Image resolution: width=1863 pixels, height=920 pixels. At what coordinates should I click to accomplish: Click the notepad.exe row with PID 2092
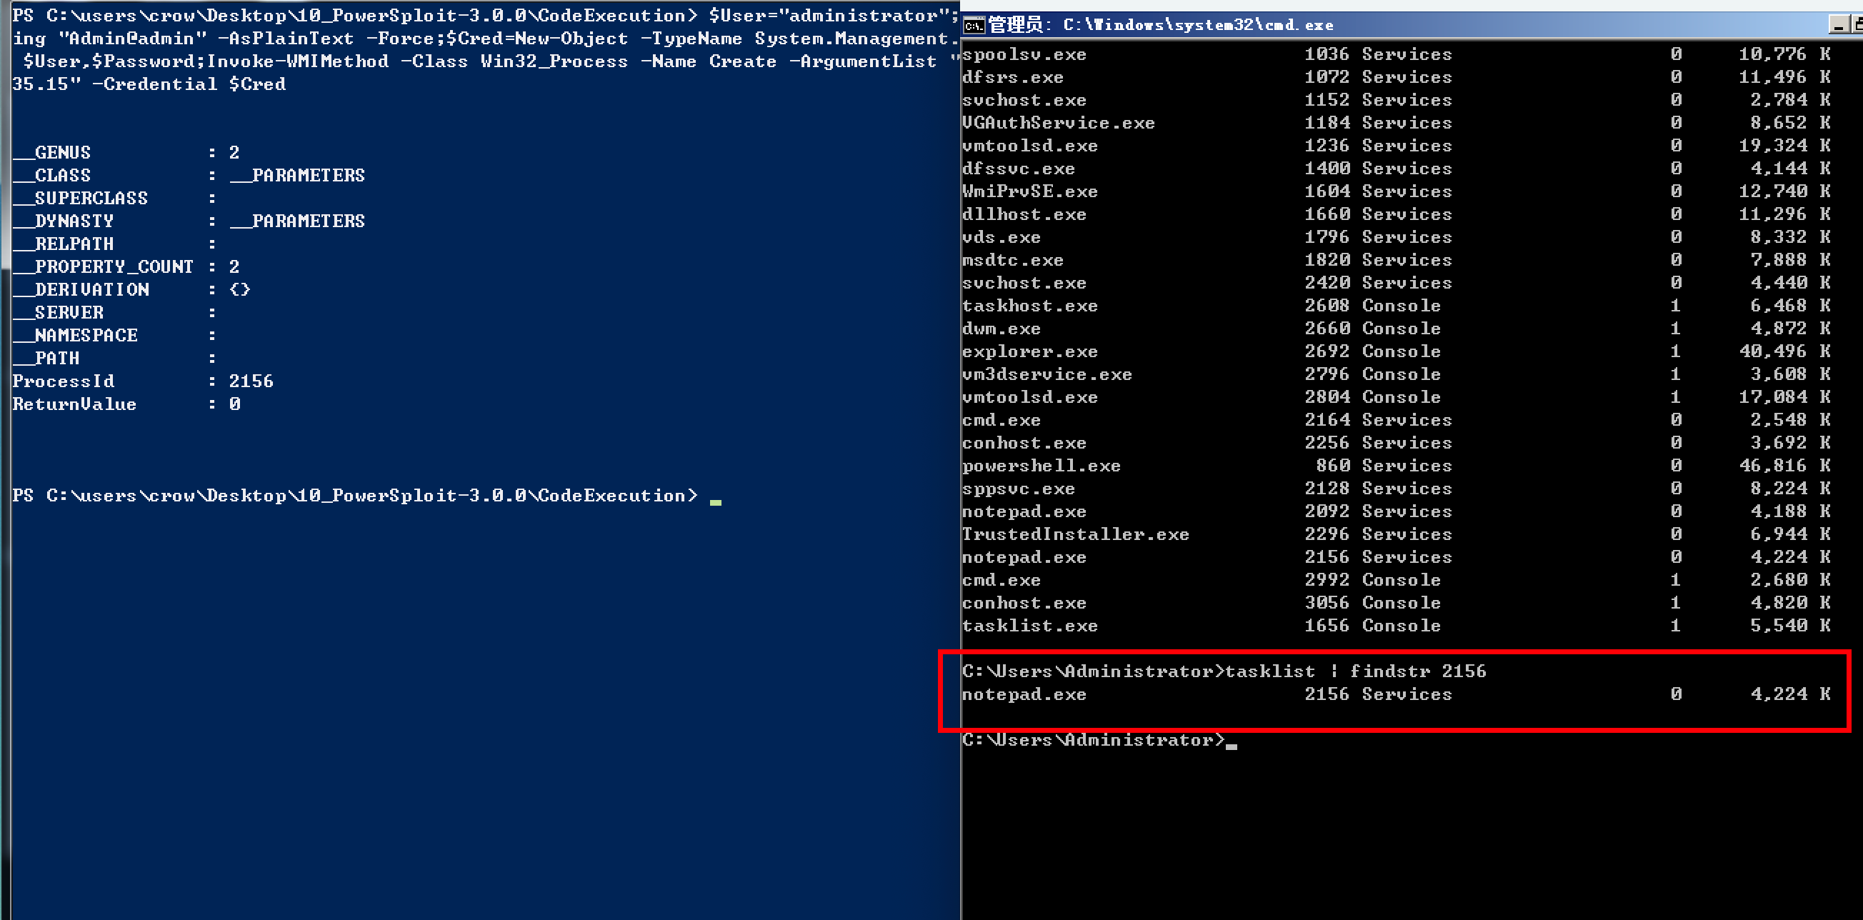[x=1024, y=511]
